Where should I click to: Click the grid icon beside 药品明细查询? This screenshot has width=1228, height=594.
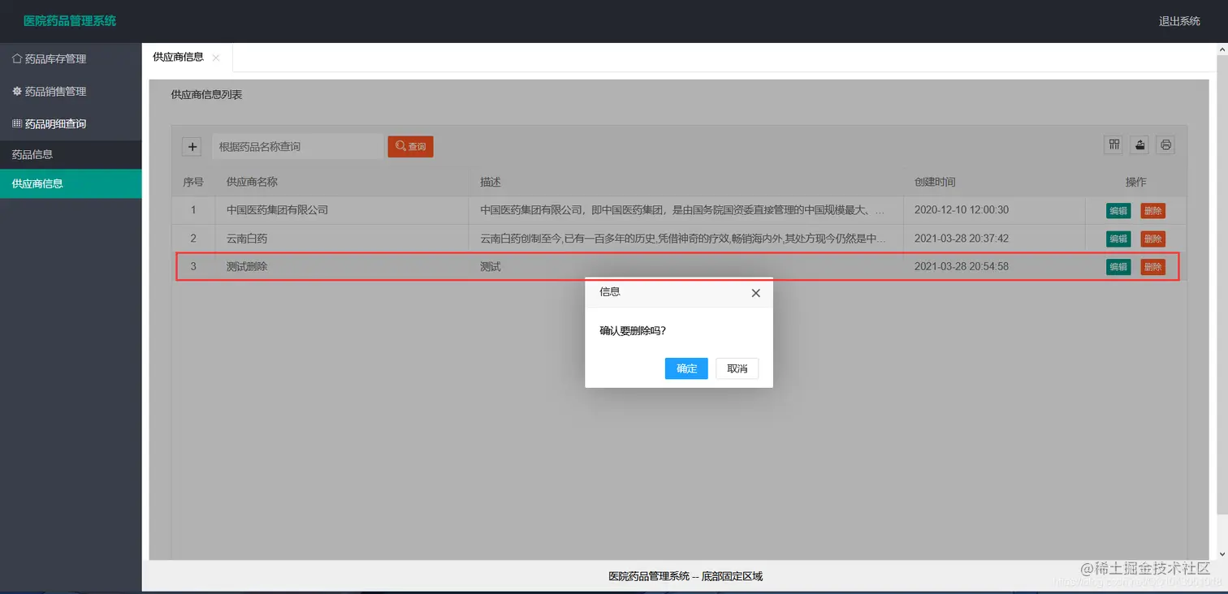(19, 123)
